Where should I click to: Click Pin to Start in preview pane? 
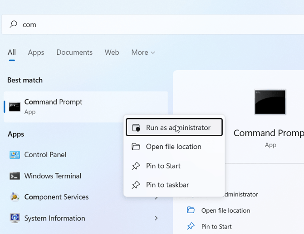pos(216,226)
